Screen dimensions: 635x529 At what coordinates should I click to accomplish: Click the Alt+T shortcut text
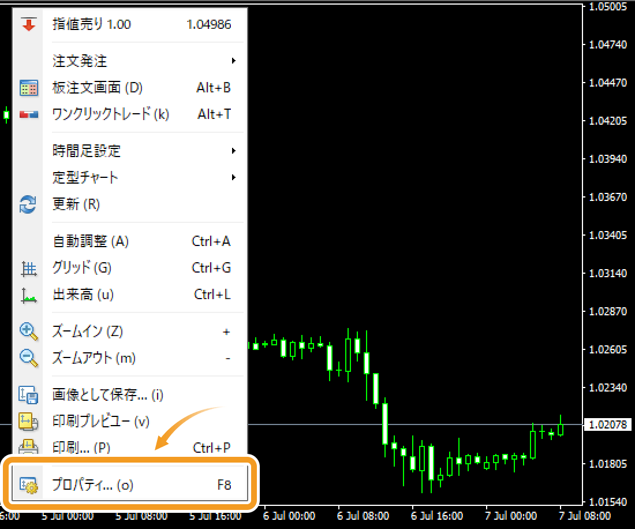tap(214, 114)
